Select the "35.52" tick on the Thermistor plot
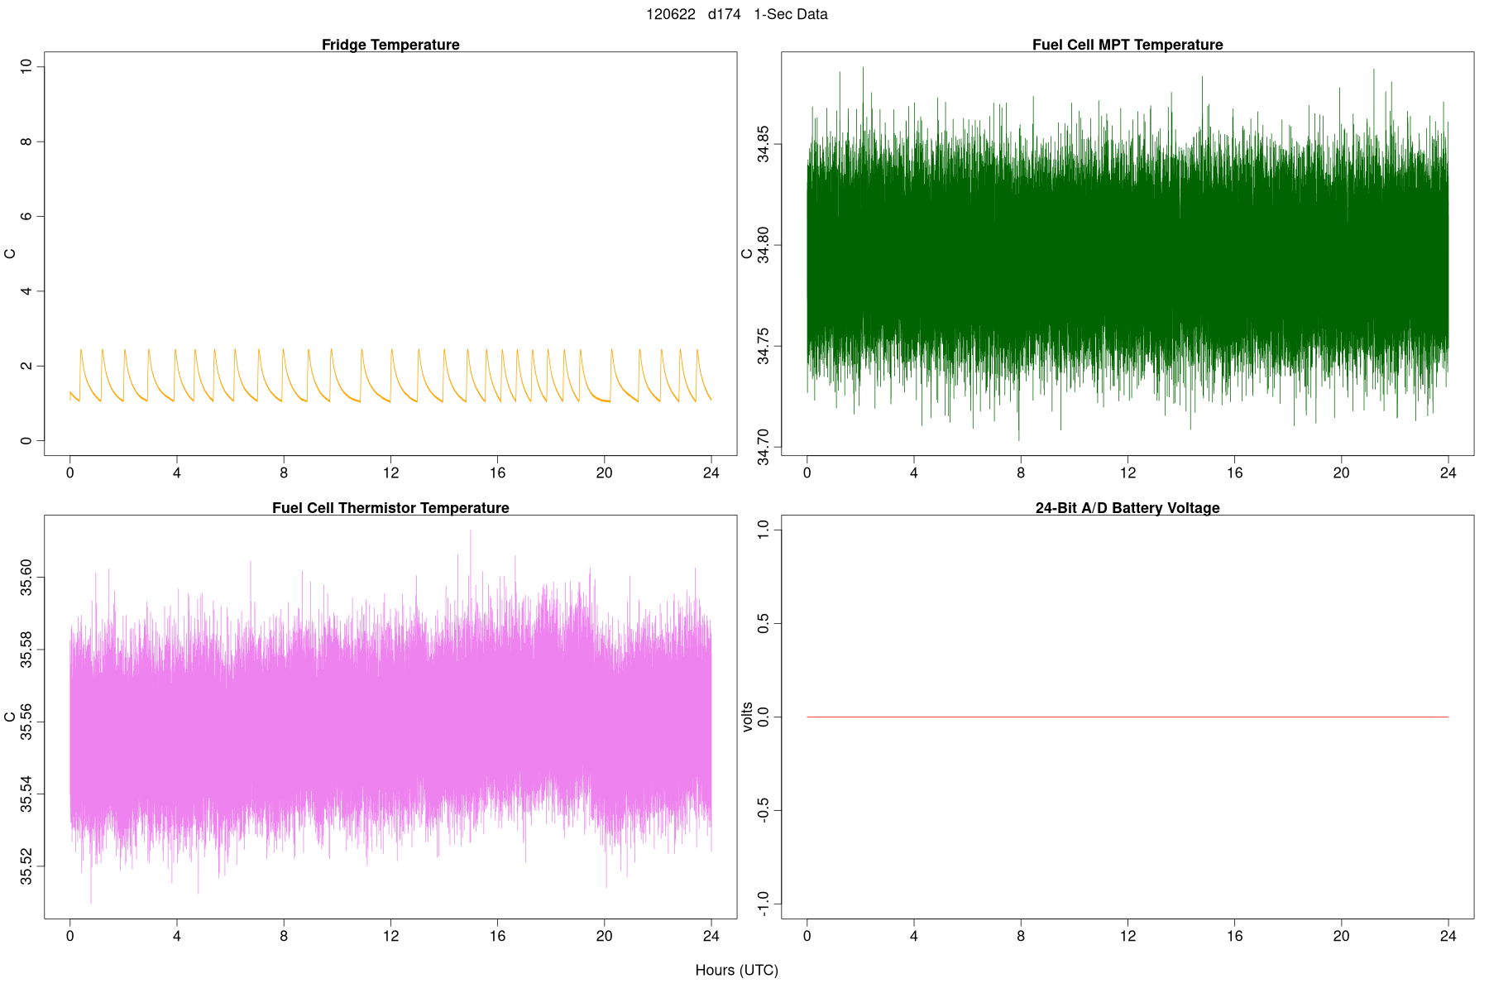 [x=26, y=866]
